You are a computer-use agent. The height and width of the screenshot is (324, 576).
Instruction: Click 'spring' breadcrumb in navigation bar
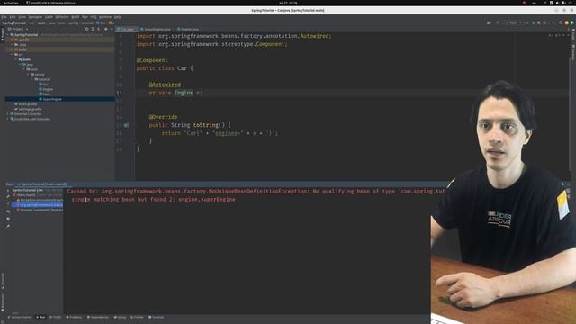(73, 22)
